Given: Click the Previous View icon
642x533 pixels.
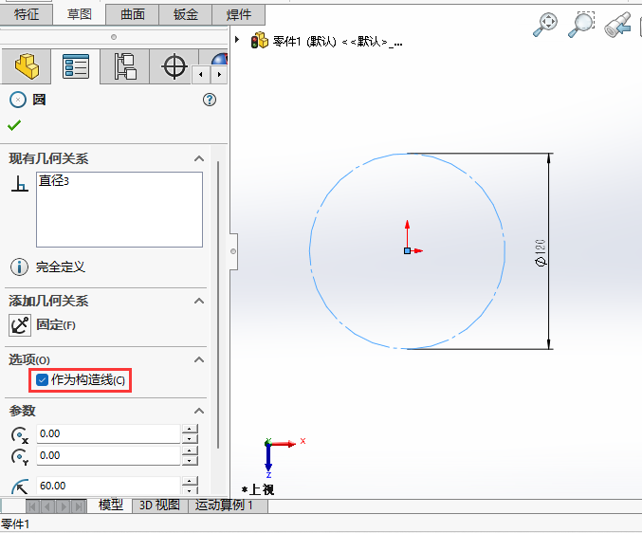Looking at the screenshot, I should (x=617, y=25).
